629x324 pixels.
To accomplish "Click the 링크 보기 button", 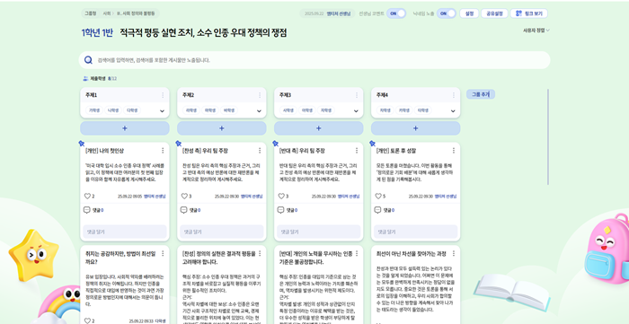I will pos(529,13).
